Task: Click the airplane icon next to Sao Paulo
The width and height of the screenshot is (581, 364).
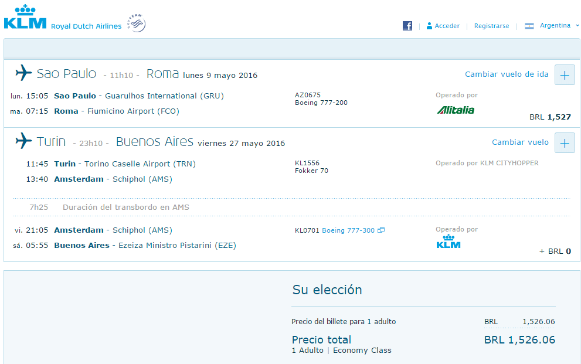Action: [23, 73]
